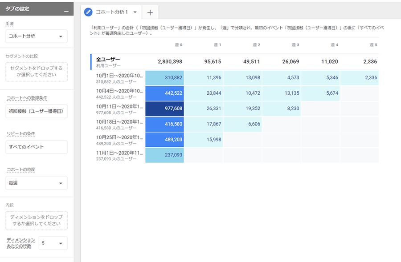Image resolution: width=401 pixels, height=262 pixels.
Task: Click the cell with value 310,882
Action: (165, 78)
